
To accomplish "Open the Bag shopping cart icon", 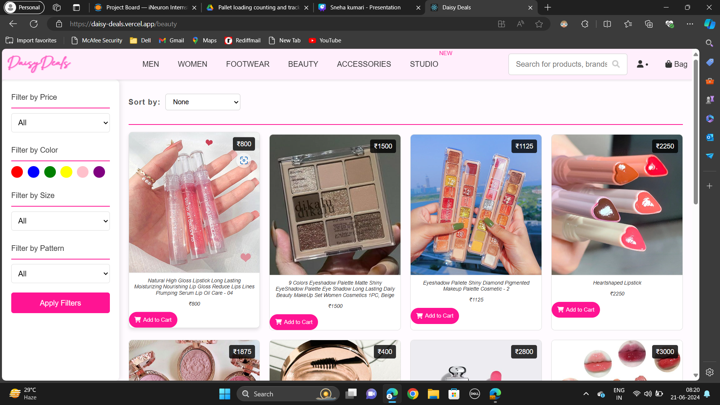I will 676,64.
